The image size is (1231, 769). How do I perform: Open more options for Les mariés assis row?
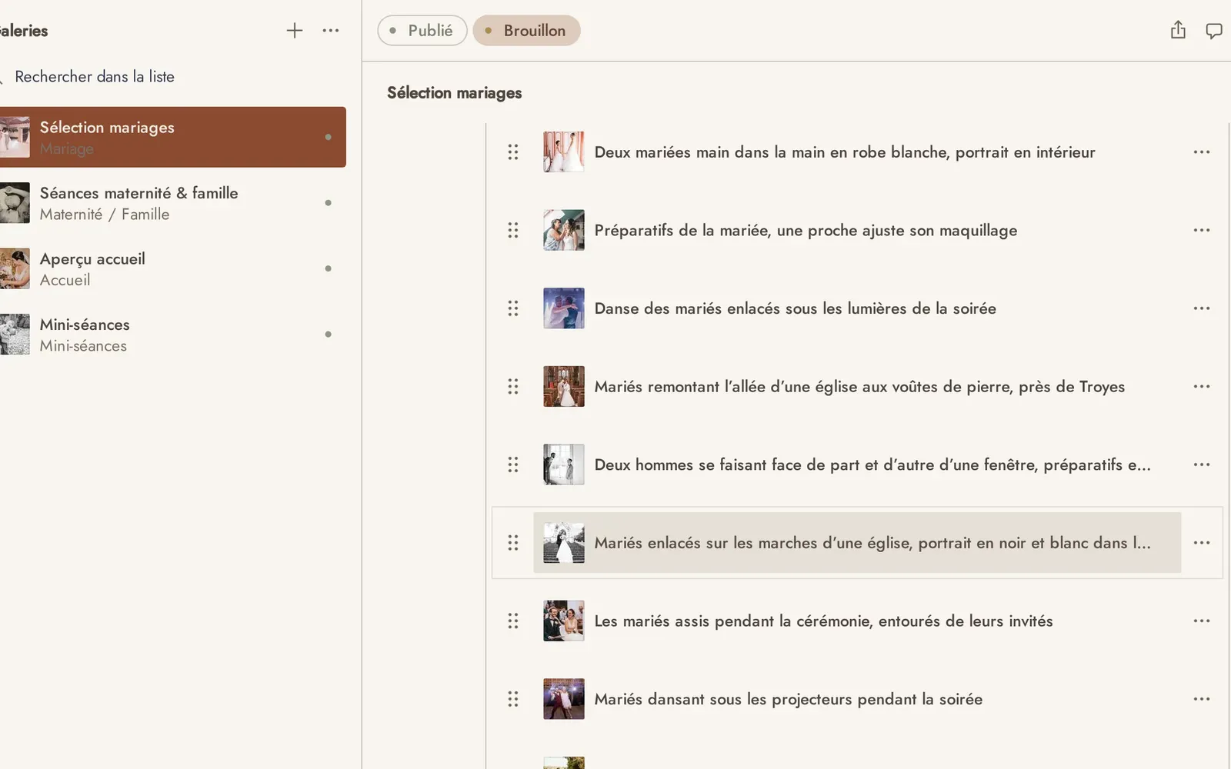tap(1202, 621)
